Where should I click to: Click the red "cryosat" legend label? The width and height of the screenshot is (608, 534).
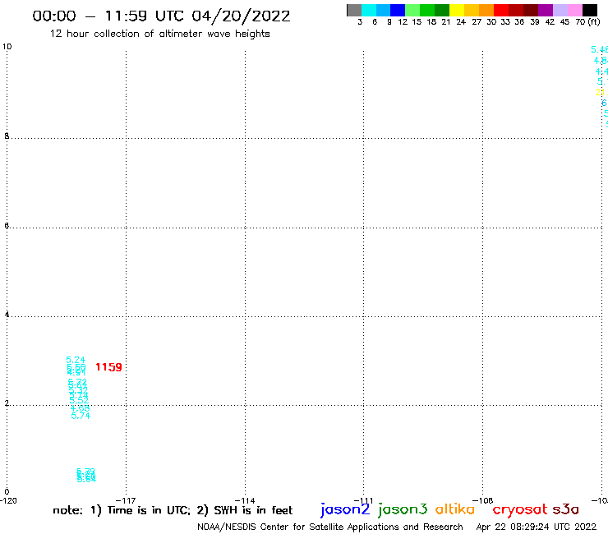(519, 509)
